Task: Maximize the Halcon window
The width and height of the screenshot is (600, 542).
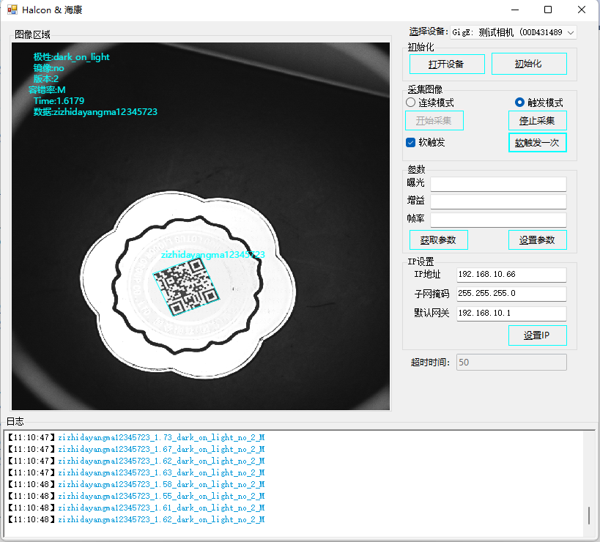Action: pos(548,10)
